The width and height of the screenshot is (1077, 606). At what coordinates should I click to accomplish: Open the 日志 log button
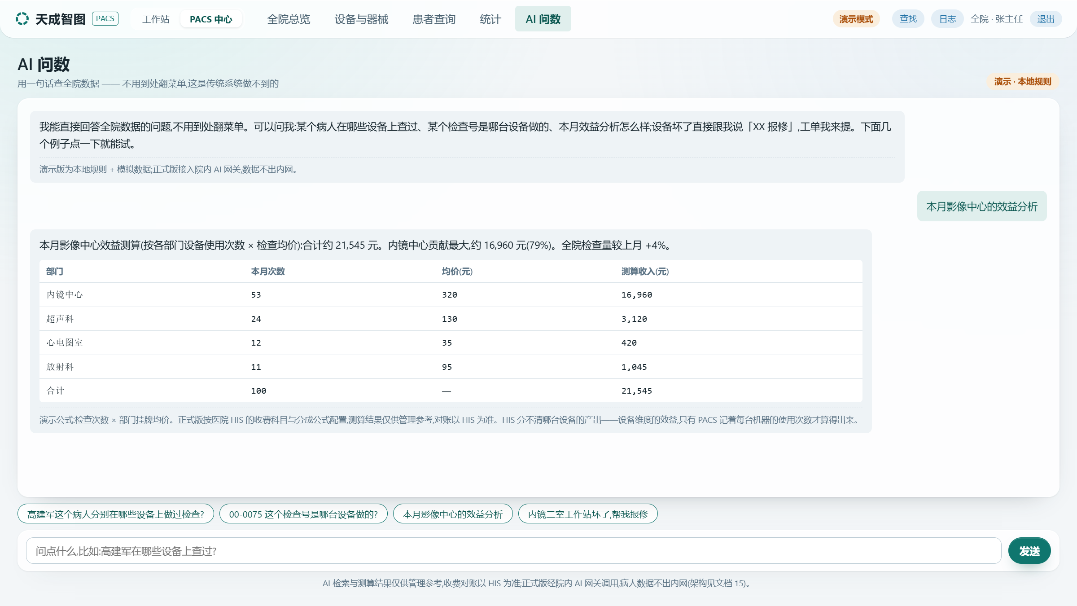[947, 19]
